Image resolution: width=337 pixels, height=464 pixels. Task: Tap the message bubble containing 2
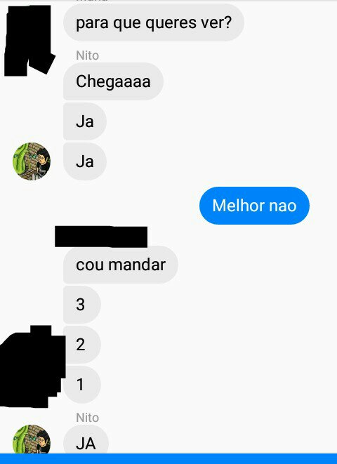tap(82, 345)
